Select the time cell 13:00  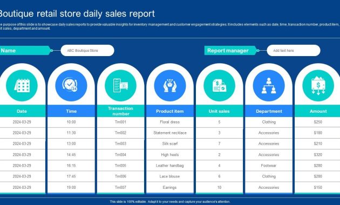pyautogui.click(x=71, y=143)
